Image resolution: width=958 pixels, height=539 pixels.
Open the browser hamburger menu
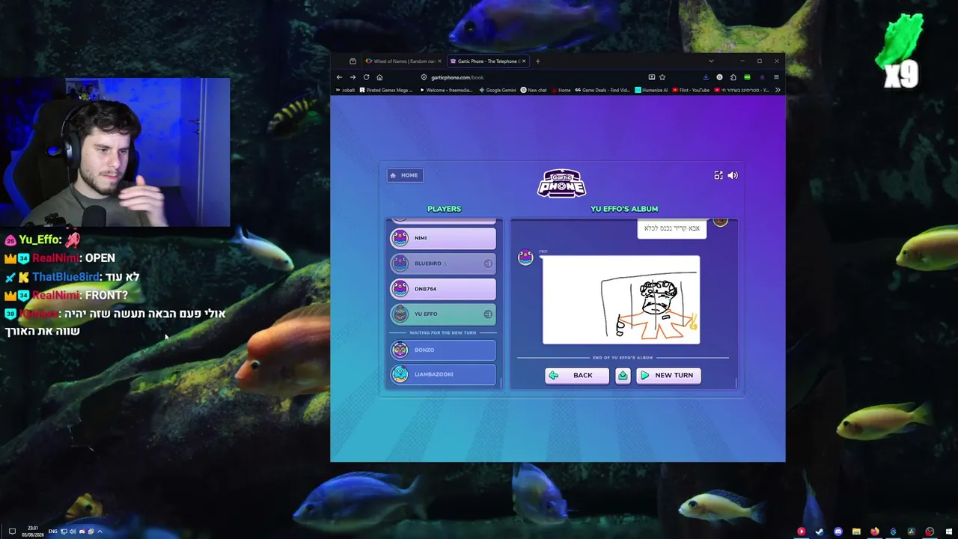776,77
